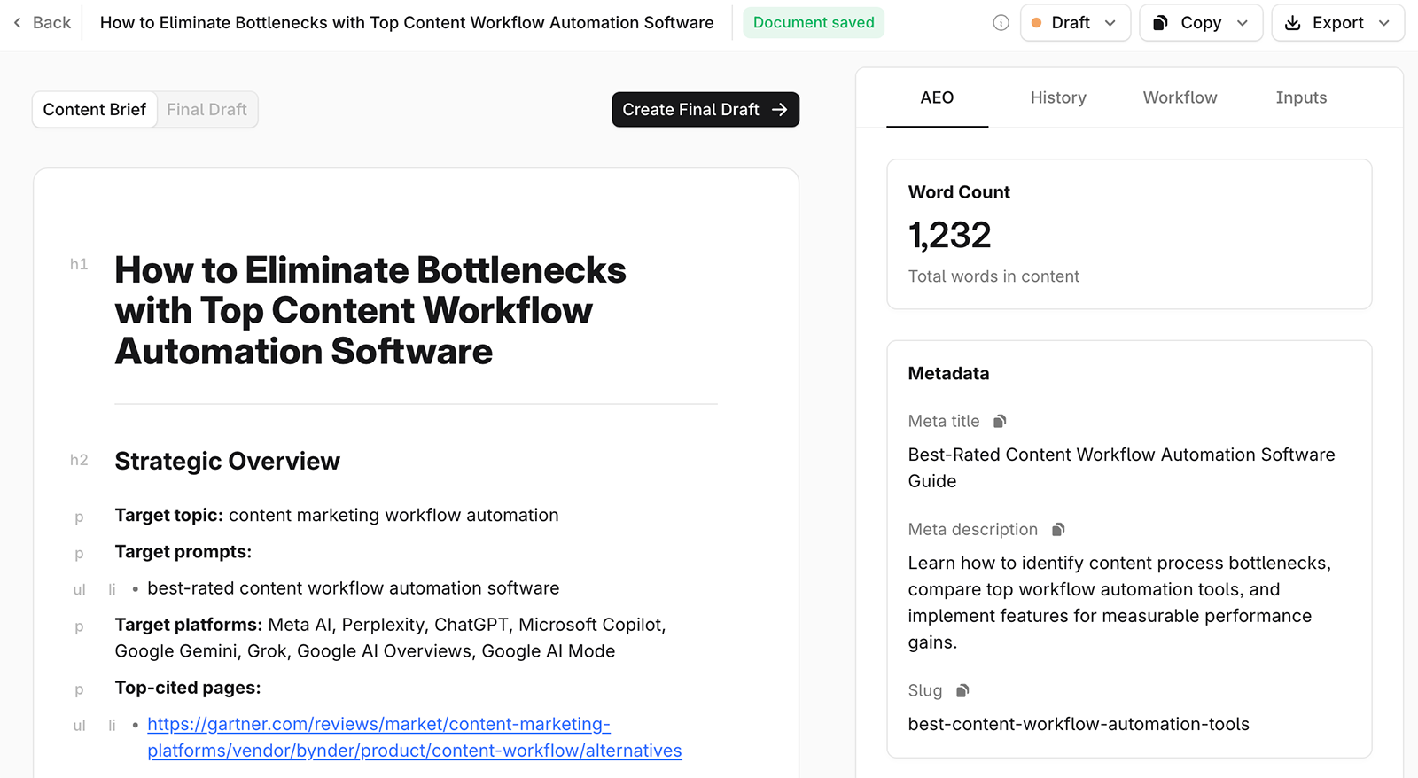Open the gartner.com top-cited page link
Viewport: 1418px width, 778px height.
pyautogui.click(x=378, y=725)
